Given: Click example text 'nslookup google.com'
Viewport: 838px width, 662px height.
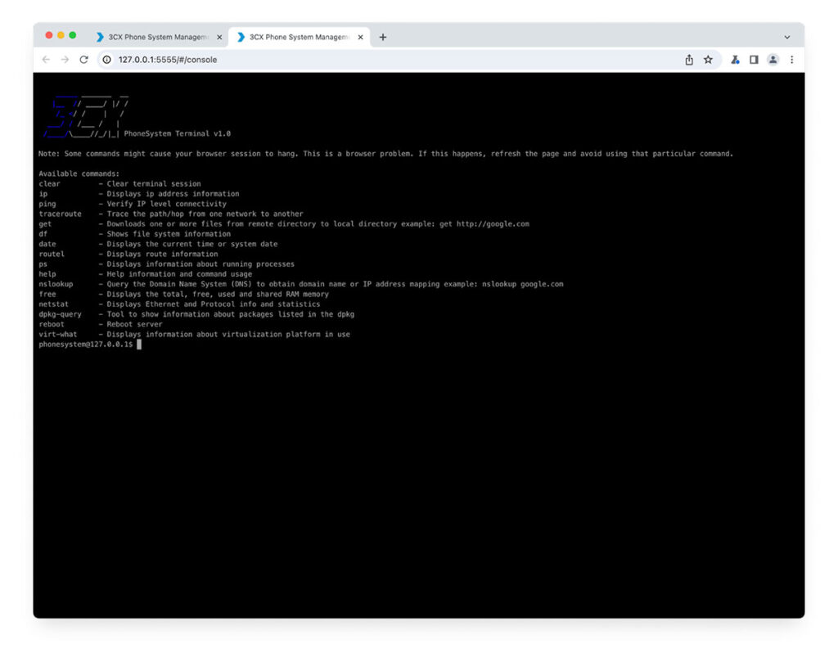Looking at the screenshot, I should tap(523, 284).
